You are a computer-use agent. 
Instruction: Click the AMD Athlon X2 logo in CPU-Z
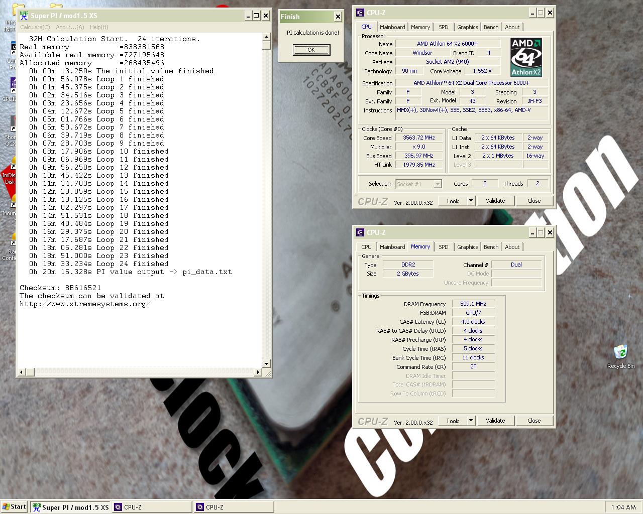[526, 57]
